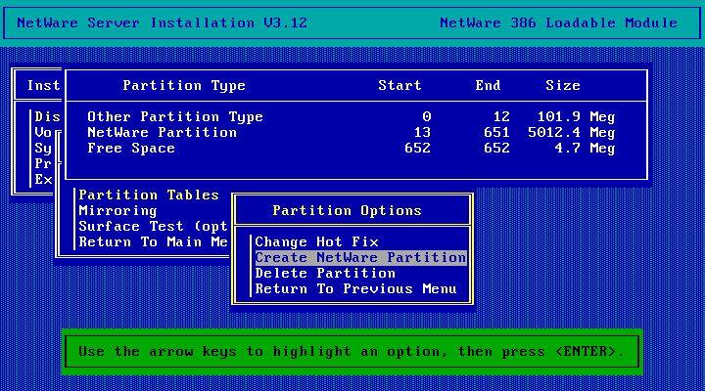Click the Partition Options title
The height and width of the screenshot is (391, 705).
pos(347,210)
